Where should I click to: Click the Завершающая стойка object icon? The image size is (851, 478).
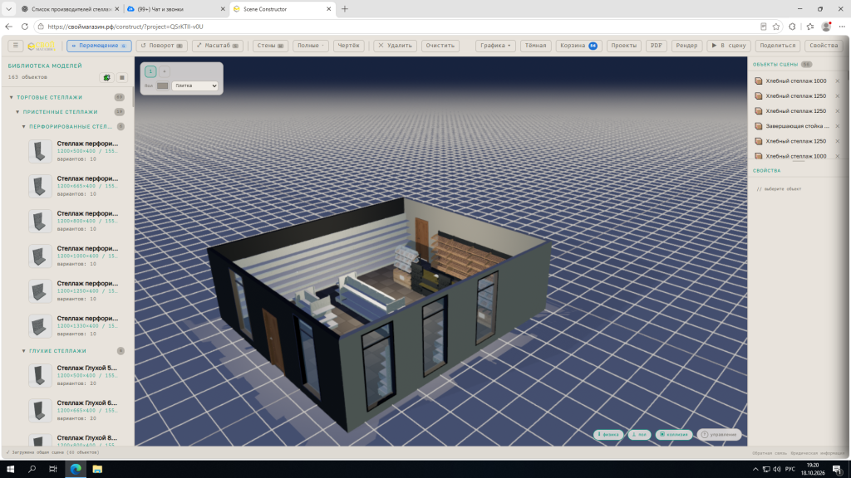(x=759, y=126)
